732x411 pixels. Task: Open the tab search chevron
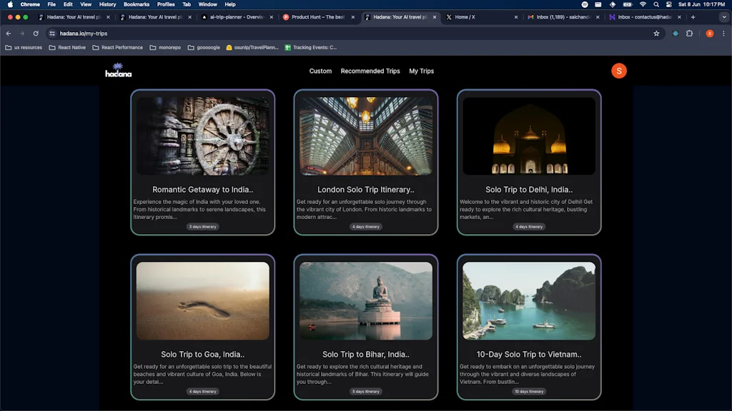pos(726,17)
